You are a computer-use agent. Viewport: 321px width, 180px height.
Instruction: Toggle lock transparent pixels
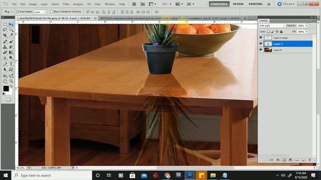(x=268, y=31)
